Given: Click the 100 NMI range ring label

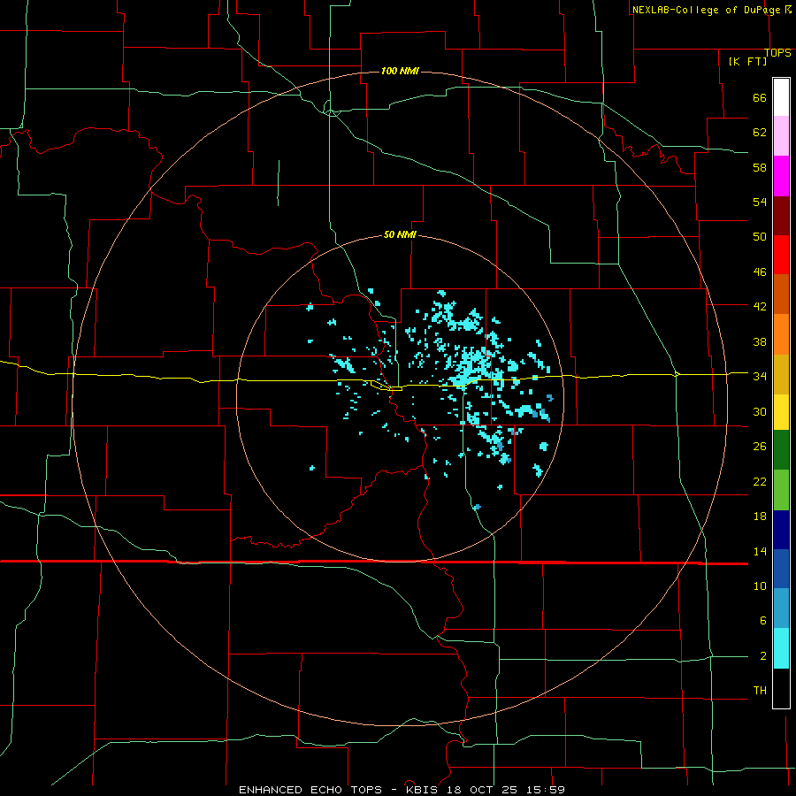Looking at the screenshot, I should coord(400,71).
